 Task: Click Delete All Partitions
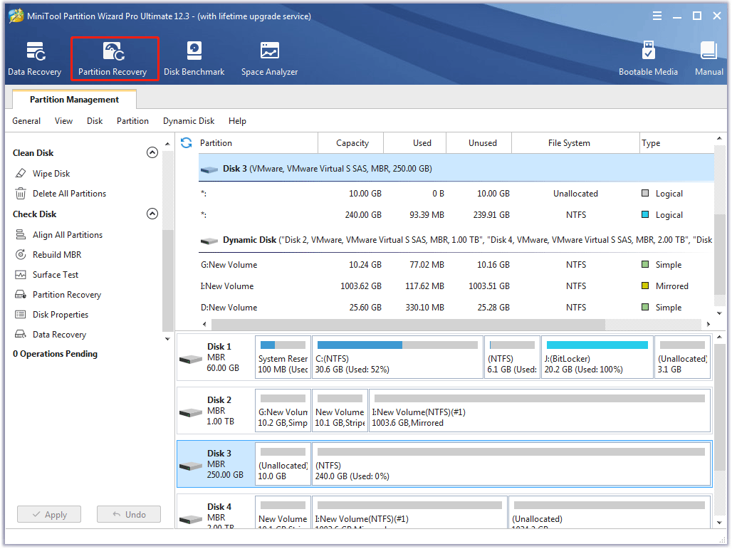65,193
